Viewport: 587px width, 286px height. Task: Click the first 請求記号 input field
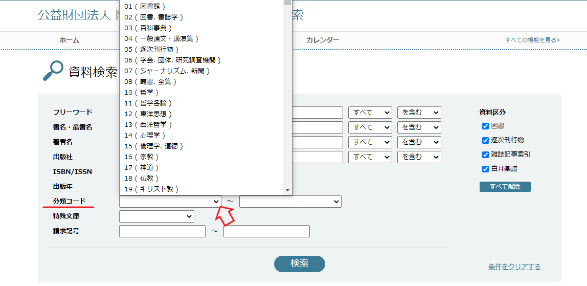tap(162, 231)
